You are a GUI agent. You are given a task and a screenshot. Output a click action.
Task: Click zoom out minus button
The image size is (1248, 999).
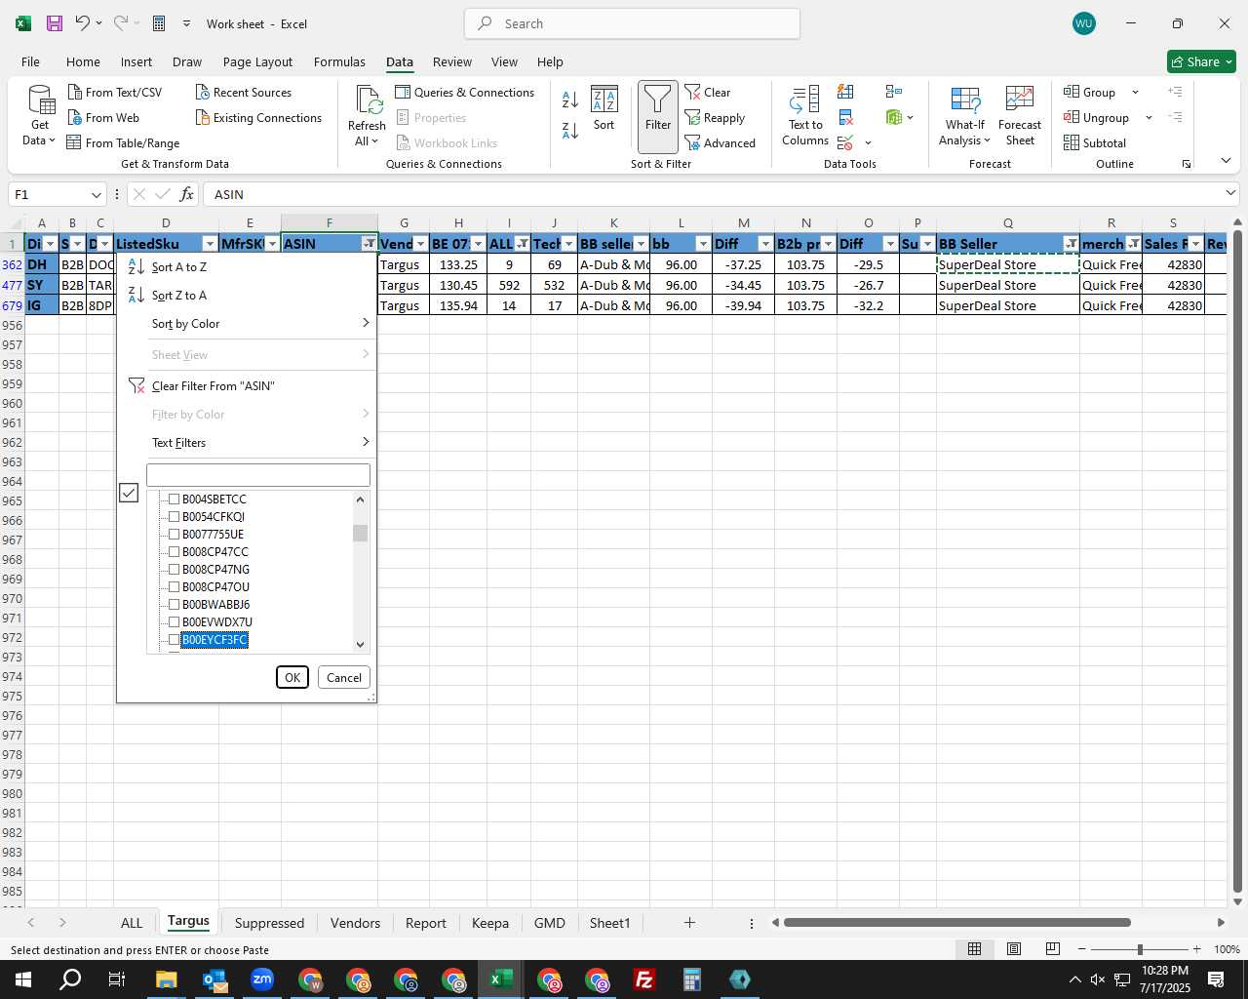pyautogui.click(x=1082, y=948)
